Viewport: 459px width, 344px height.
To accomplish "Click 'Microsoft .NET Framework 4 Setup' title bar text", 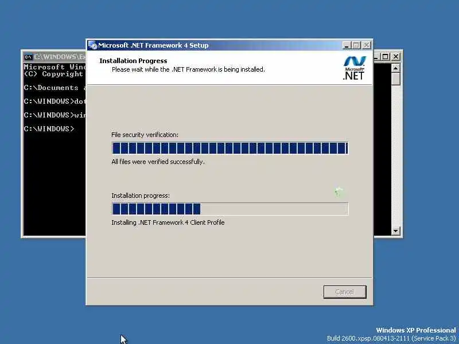I will click(153, 45).
